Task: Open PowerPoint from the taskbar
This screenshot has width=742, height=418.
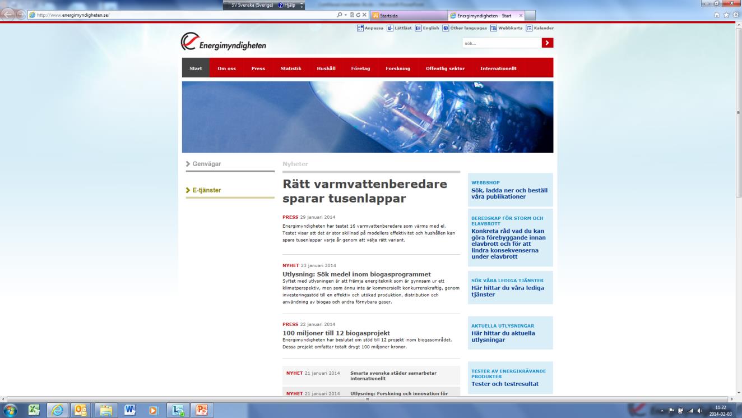Action: pyautogui.click(x=201, y=410)
